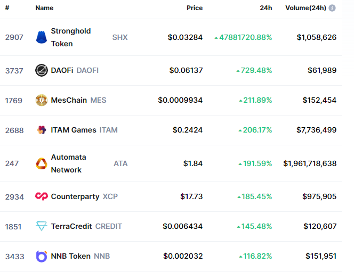
Task: Click the ITAM Games logo icon
Action: 42,130
